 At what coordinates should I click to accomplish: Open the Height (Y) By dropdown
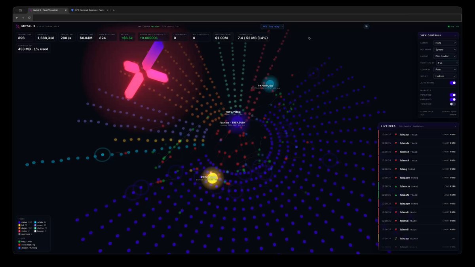[x=447, y=63]
